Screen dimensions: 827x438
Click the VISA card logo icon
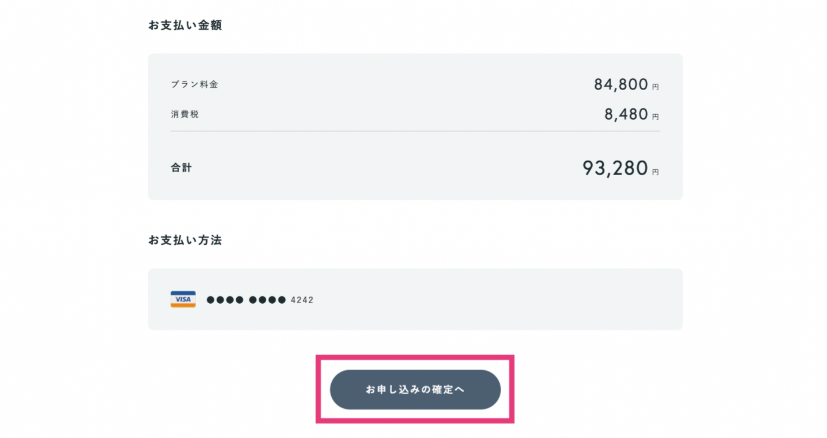[x=183, y=299]
